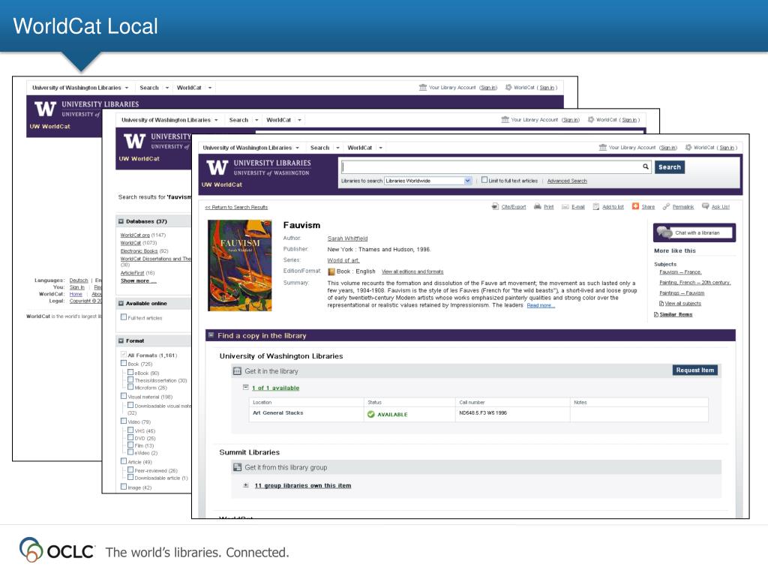The height and width of the screenshot is (576, 768).
Task: Click the Book format icon beside English
Action: point(331,271)
